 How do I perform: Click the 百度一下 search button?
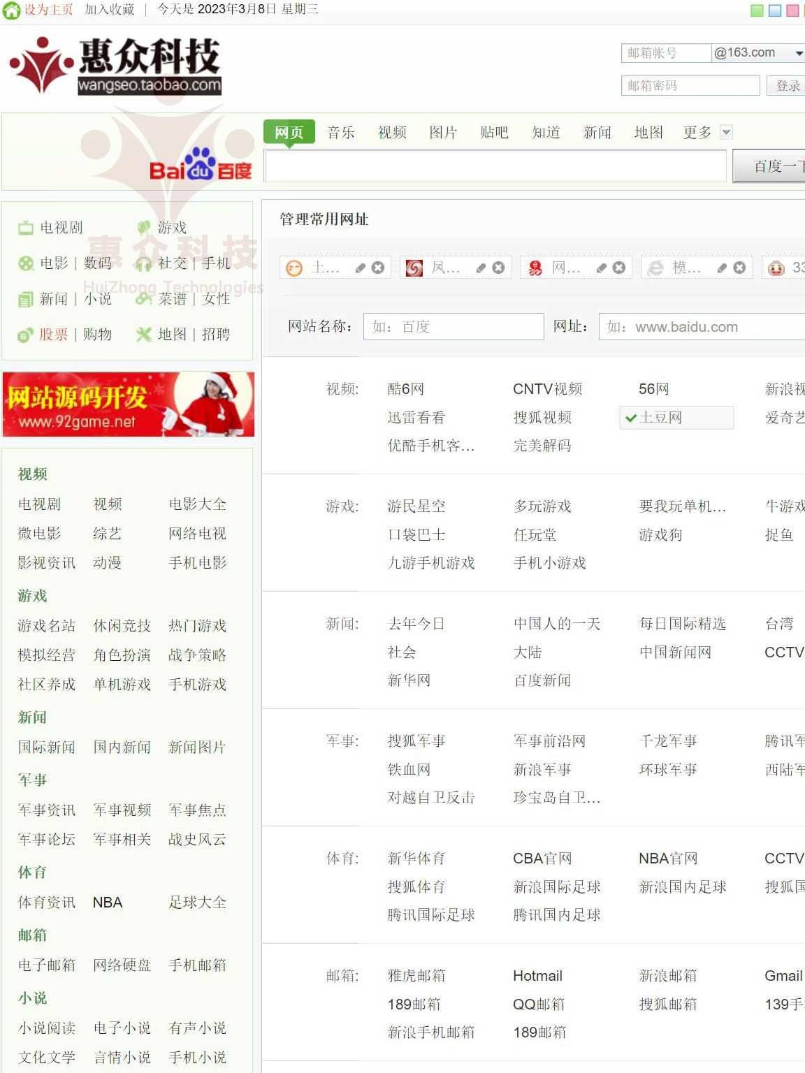click(x=769, y=166)
